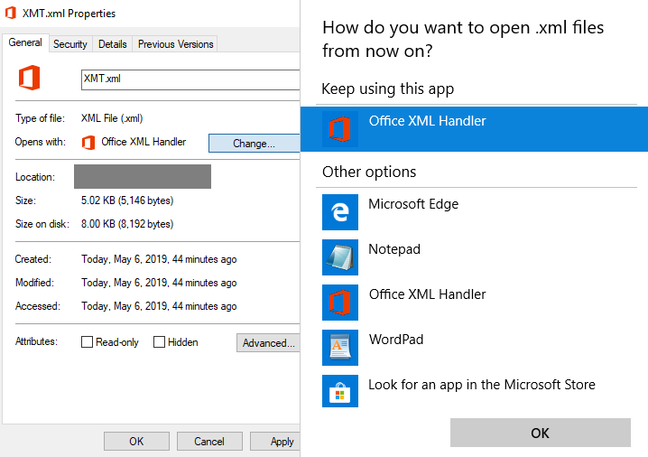648x457 pixels.
Task: Click 'Look for an app in the Microsoft Store'
Action: point(482,385)
